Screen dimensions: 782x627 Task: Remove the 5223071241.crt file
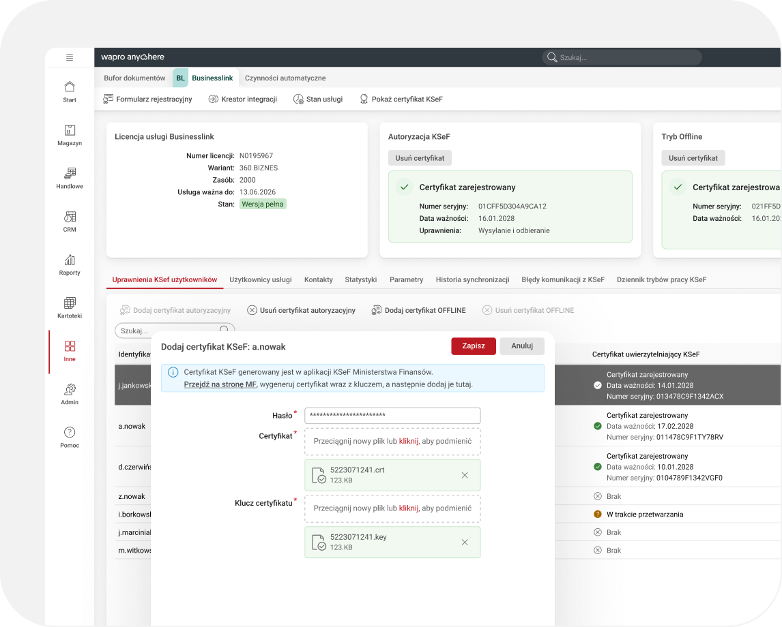(465, 475)
